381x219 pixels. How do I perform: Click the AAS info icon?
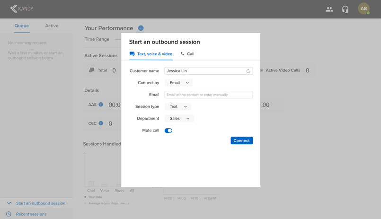pos(101,105)
